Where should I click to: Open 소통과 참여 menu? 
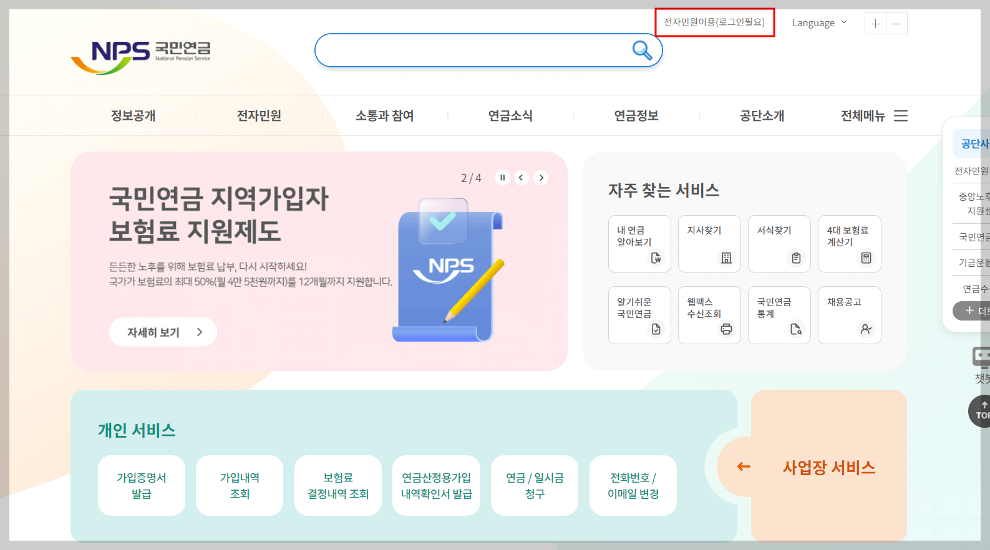(385, 115)
